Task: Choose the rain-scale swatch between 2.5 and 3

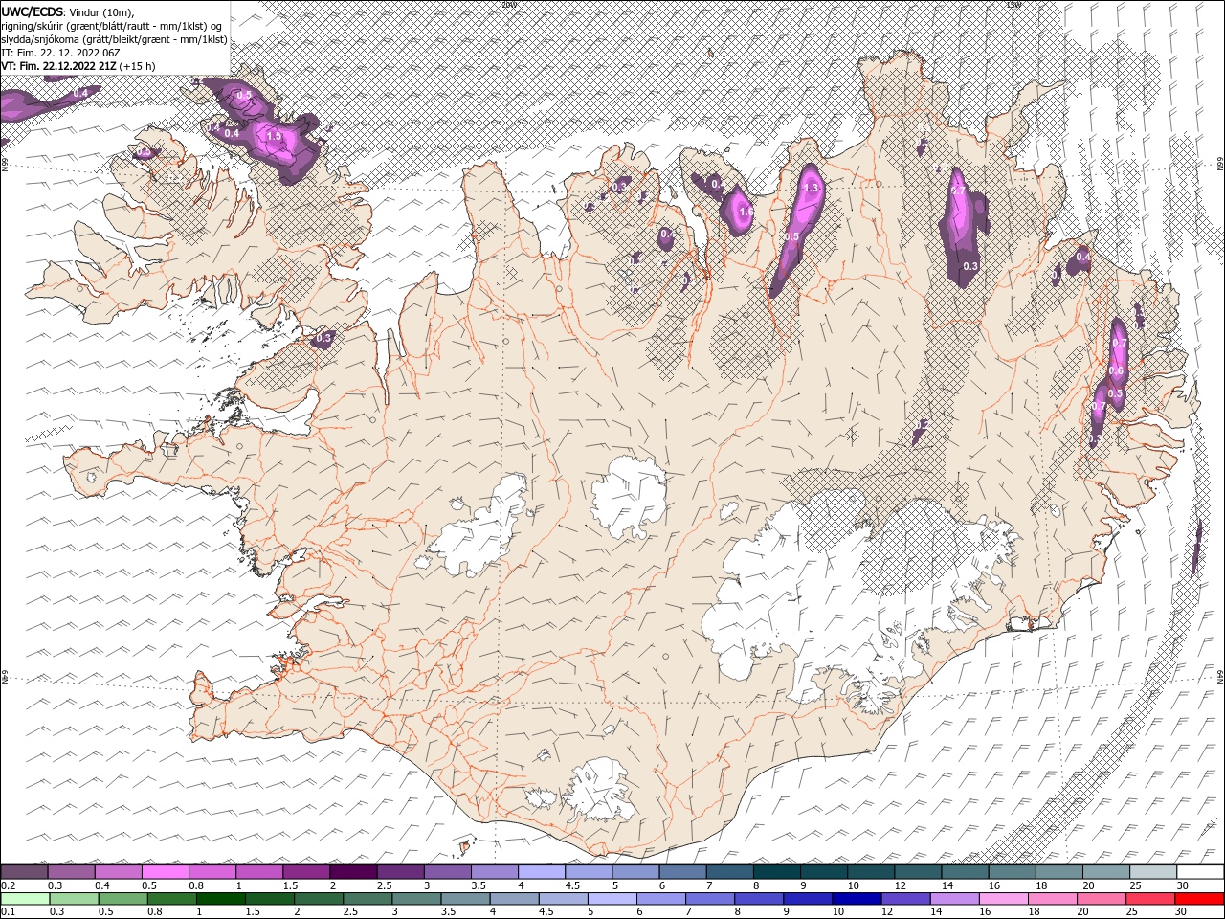Action: click(x=367, y=899)
